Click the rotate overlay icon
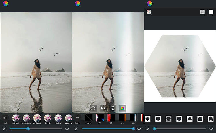216x133 pixels. [x=93, y=108]
